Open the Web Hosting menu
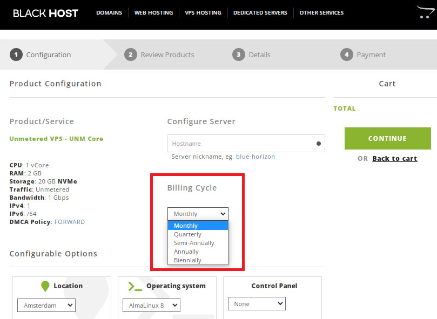The width and height of the screenshot is (437, 319). (153, 13)
